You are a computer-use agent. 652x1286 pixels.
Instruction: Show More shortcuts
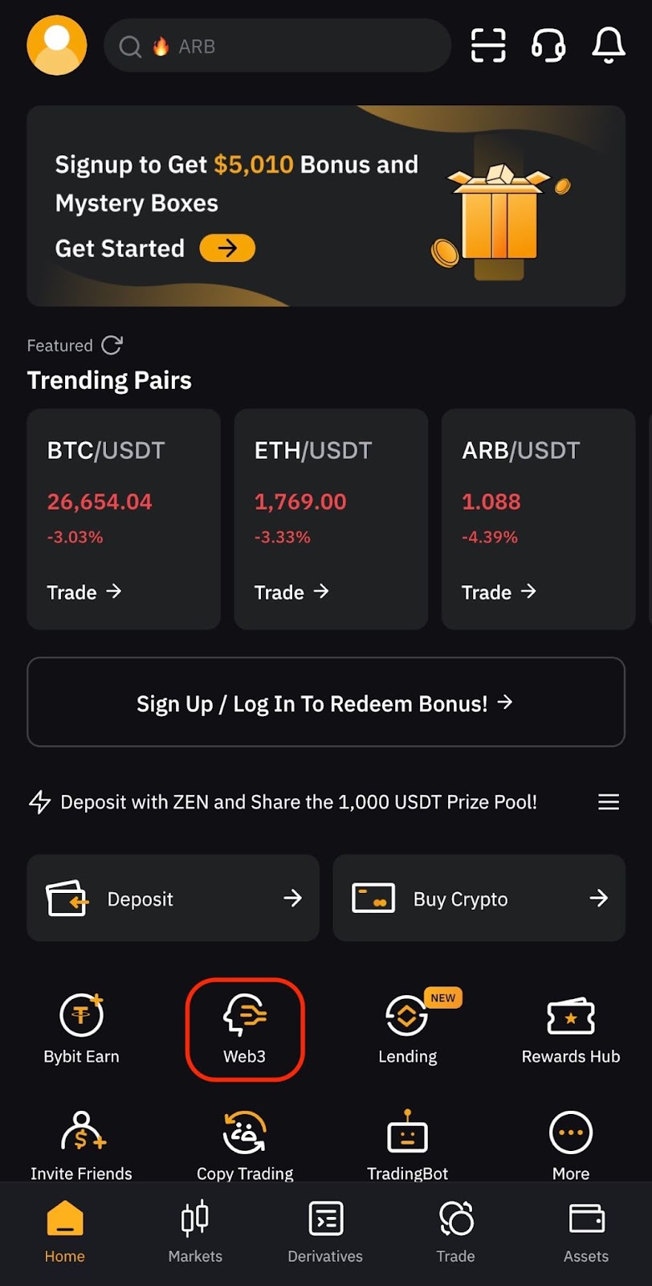tap(571, 1146)
